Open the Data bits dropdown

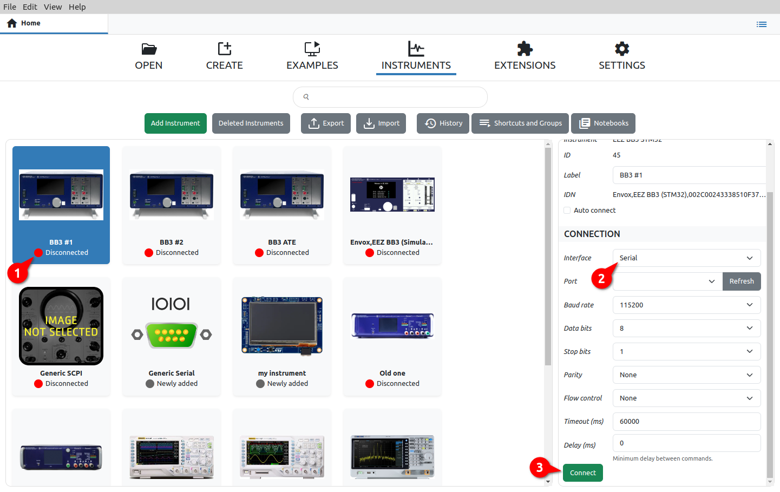coord(686,329)
